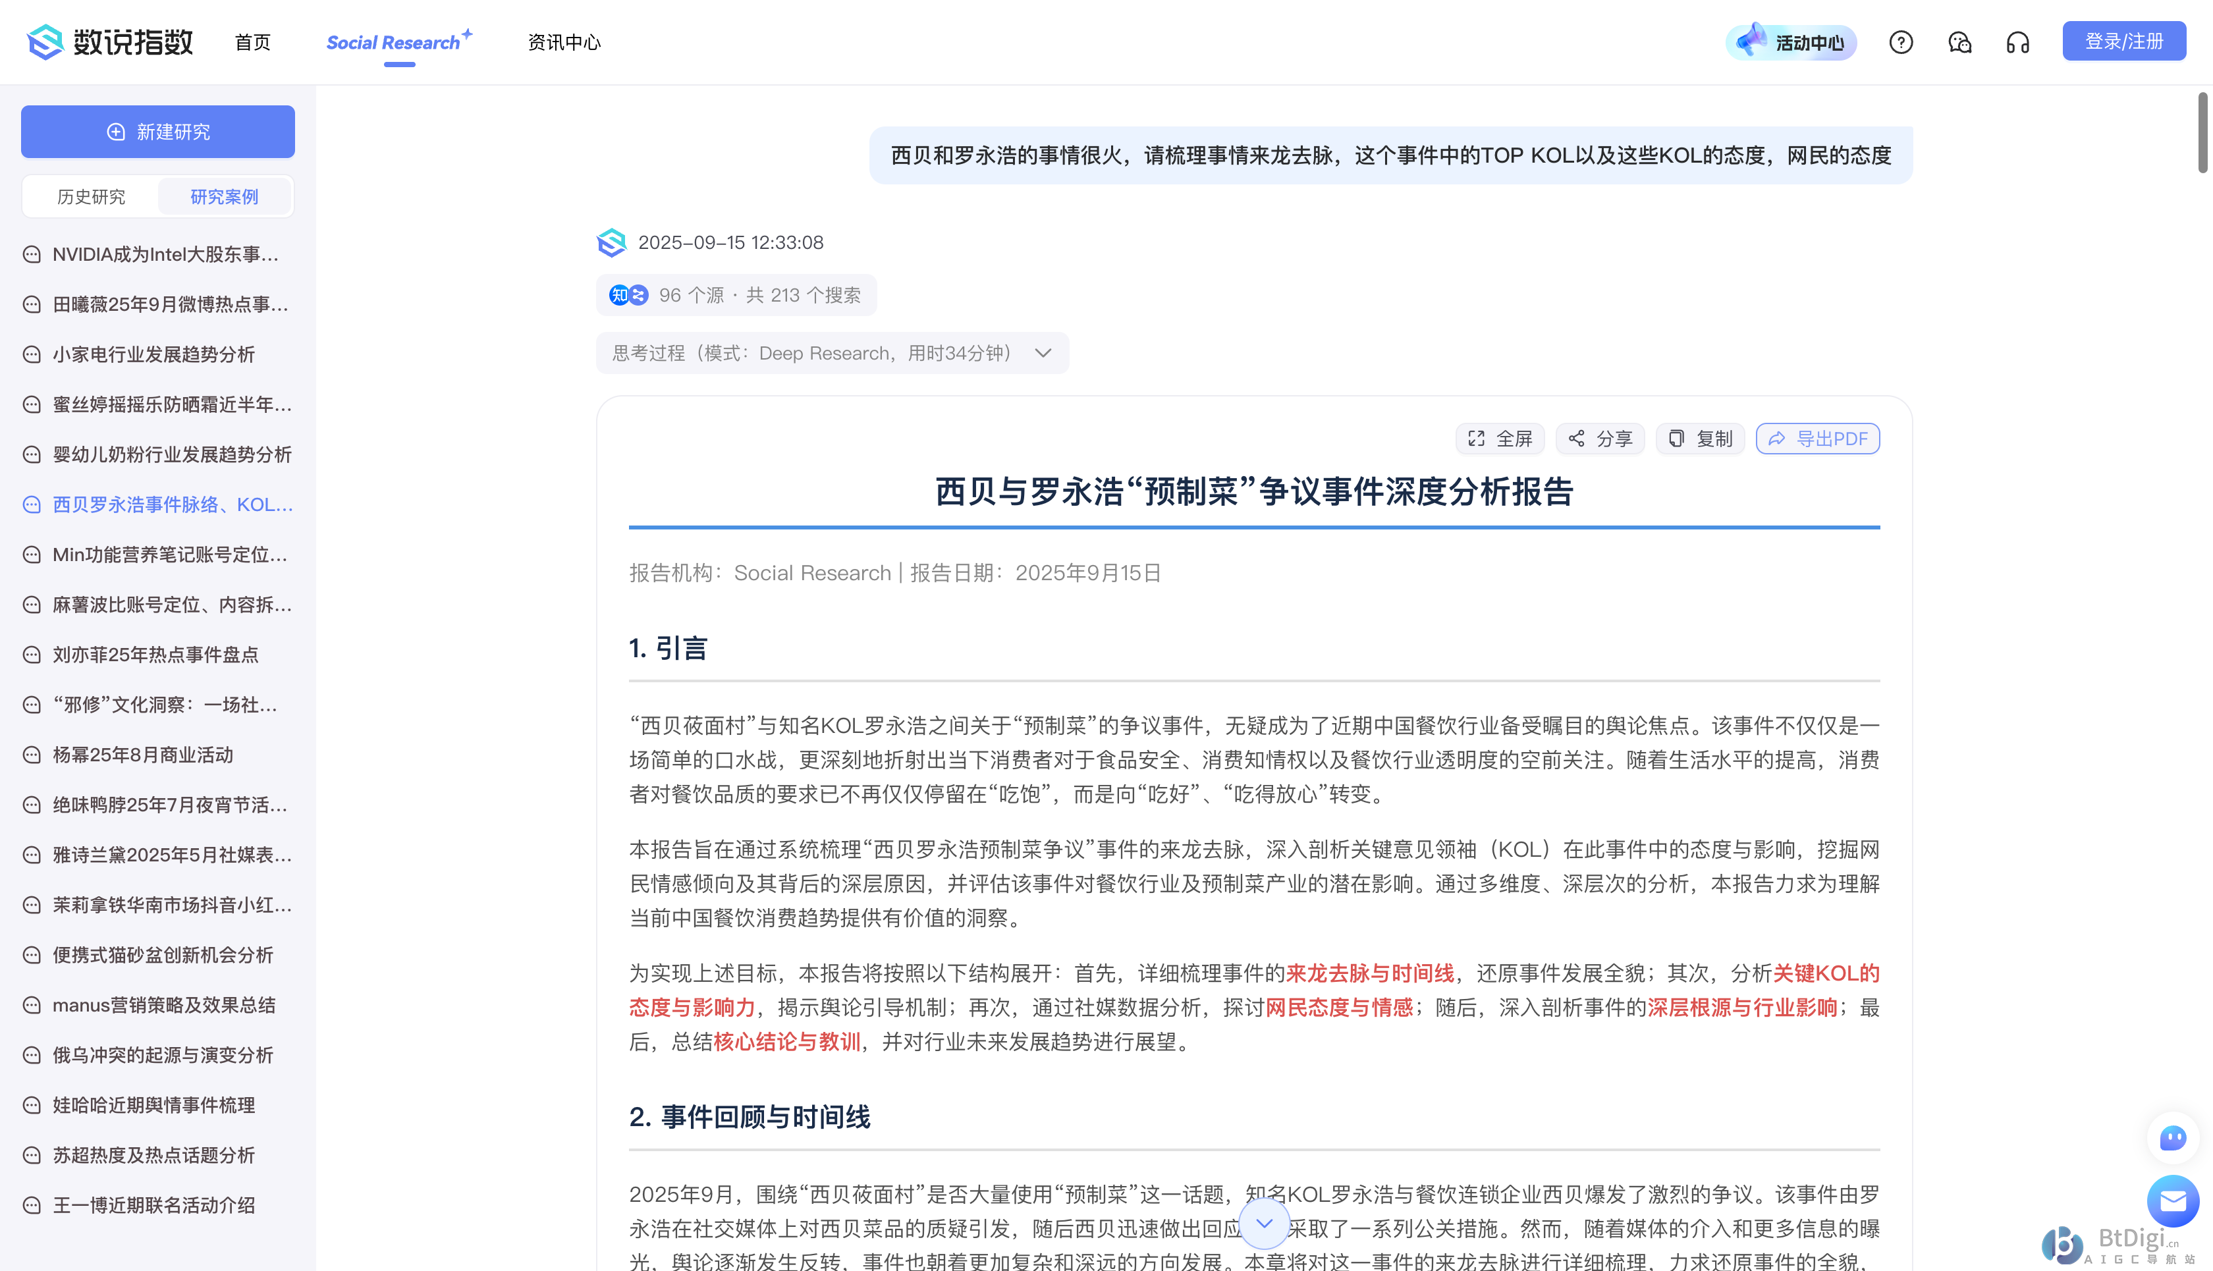Switch to 历史研究 toggle
Screen dimensions: 2213x1271
click(x=91, y=196)
